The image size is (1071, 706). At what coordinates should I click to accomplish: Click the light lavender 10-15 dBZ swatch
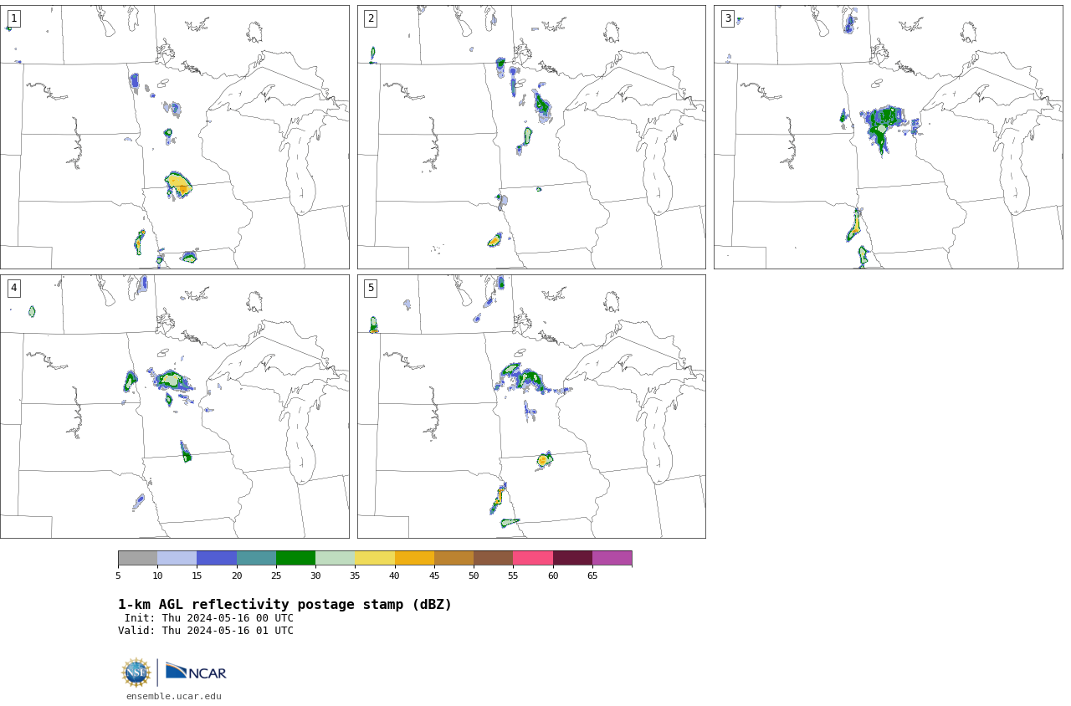177,558
